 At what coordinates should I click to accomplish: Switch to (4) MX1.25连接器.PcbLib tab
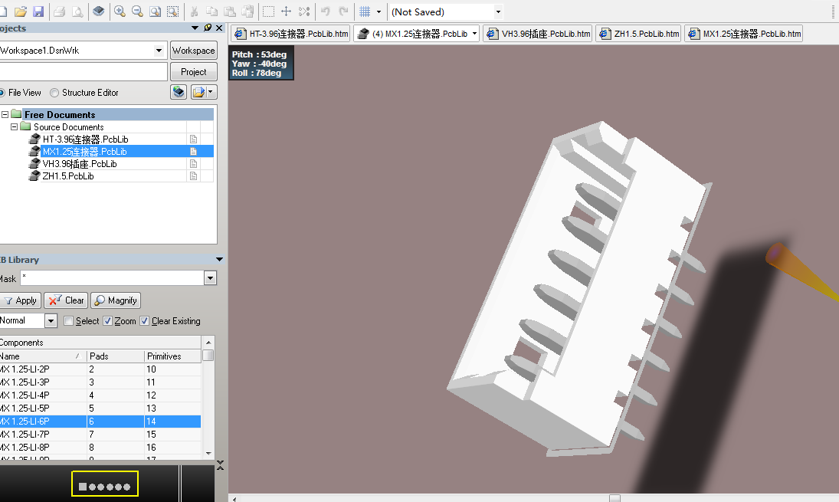click(x=416, y=34)
